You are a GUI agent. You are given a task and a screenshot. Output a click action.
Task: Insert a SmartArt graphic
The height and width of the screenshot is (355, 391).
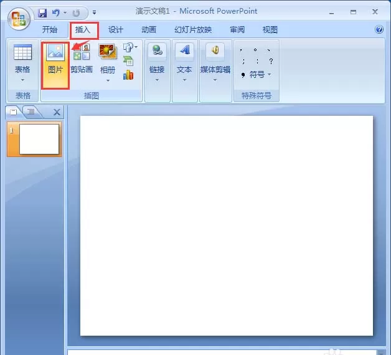(x=128, y=61)
